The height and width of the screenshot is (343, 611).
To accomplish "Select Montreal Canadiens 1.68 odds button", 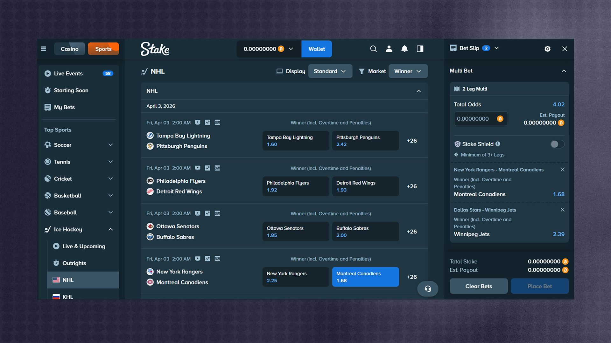I will [365, 277].
